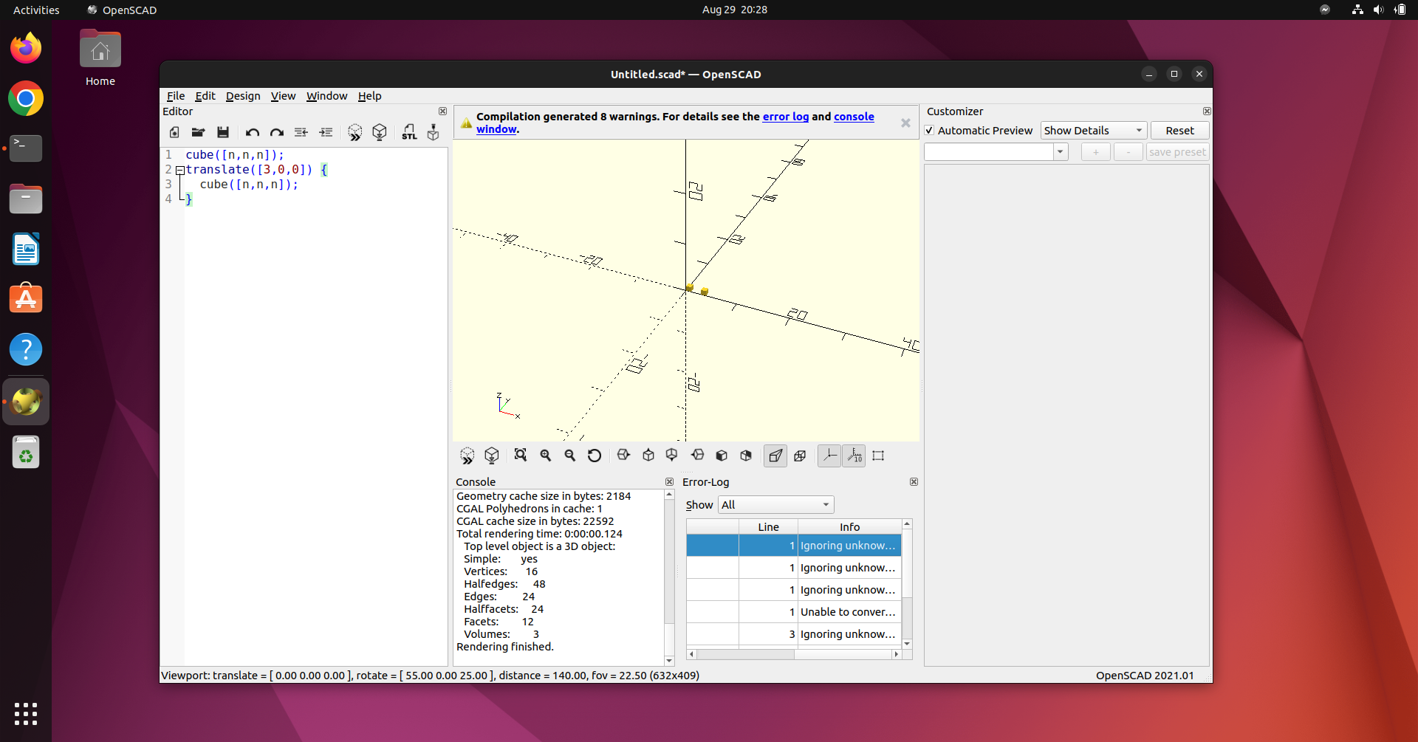Zoom in using the viewport magnifier icon
Screen dimensions: 1418x742
pyautogui.click(x=546, y=456)
